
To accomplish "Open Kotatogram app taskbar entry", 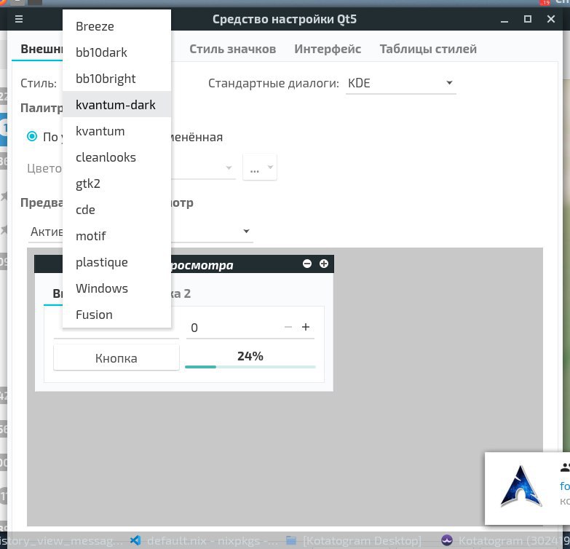I will (505, 541).
